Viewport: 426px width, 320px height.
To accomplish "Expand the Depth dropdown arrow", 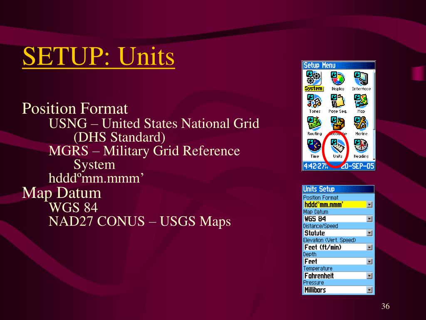I will [x=369, y=261].
